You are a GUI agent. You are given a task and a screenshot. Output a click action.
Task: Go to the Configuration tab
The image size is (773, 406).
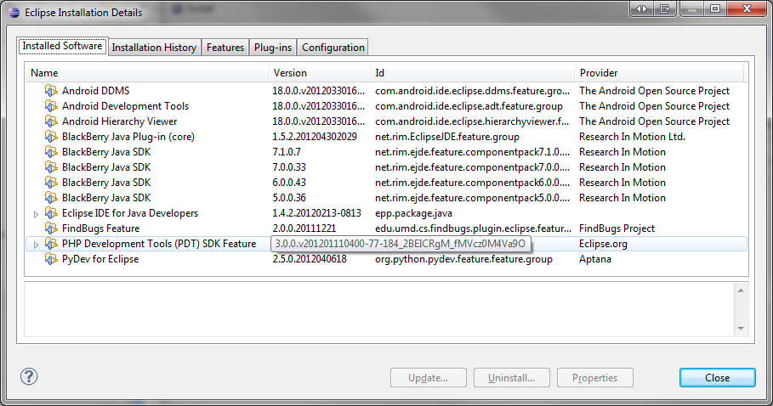point(333,48)
